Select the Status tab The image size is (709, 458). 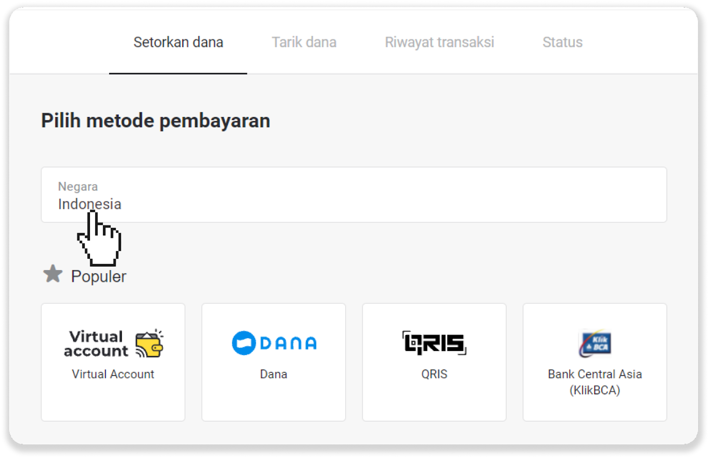point(562,42)
